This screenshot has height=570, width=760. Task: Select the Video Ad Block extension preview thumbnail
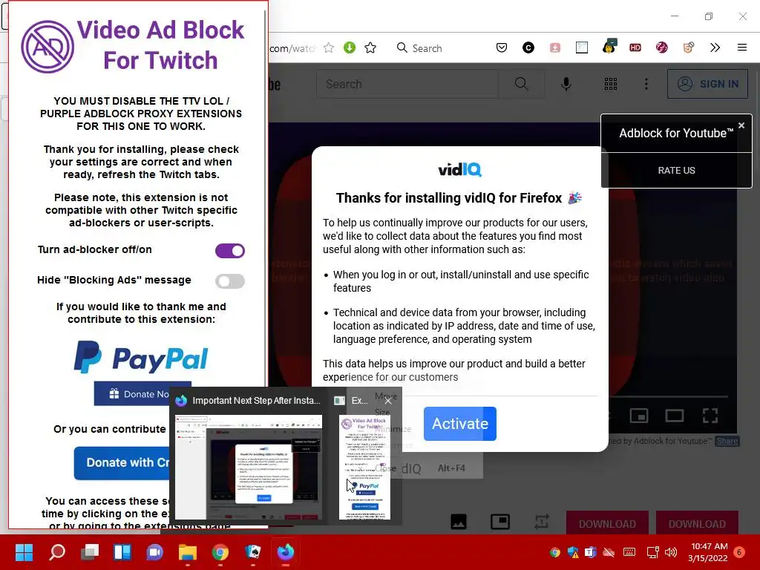(x=364, y=467)
